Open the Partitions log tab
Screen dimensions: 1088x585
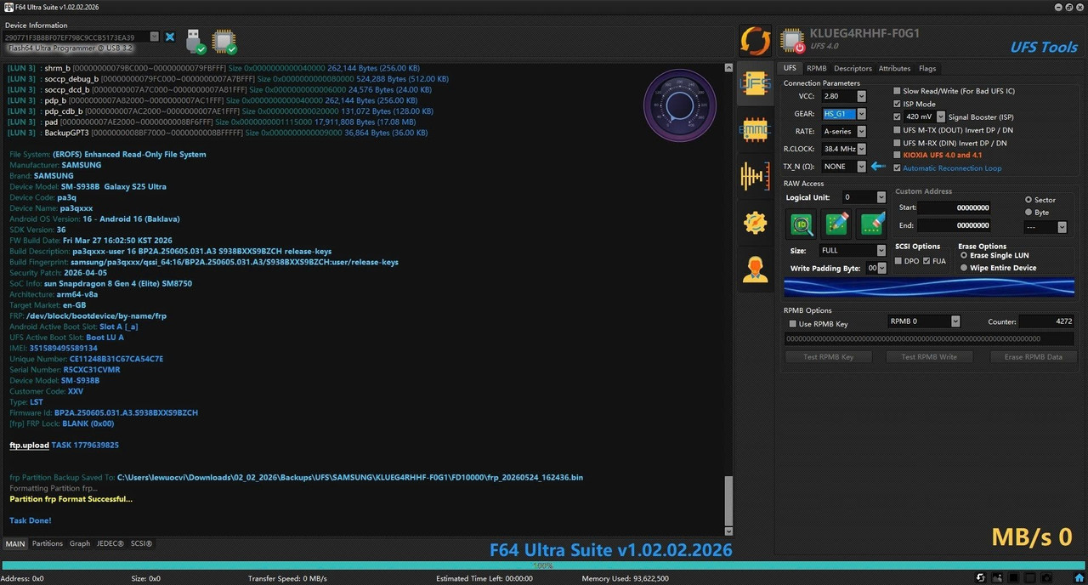coord(48,543)
